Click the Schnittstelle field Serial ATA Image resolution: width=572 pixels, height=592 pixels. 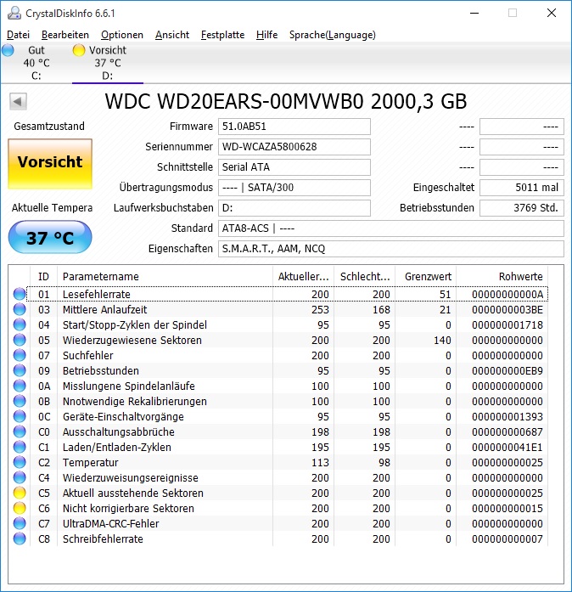coord(294,167)
